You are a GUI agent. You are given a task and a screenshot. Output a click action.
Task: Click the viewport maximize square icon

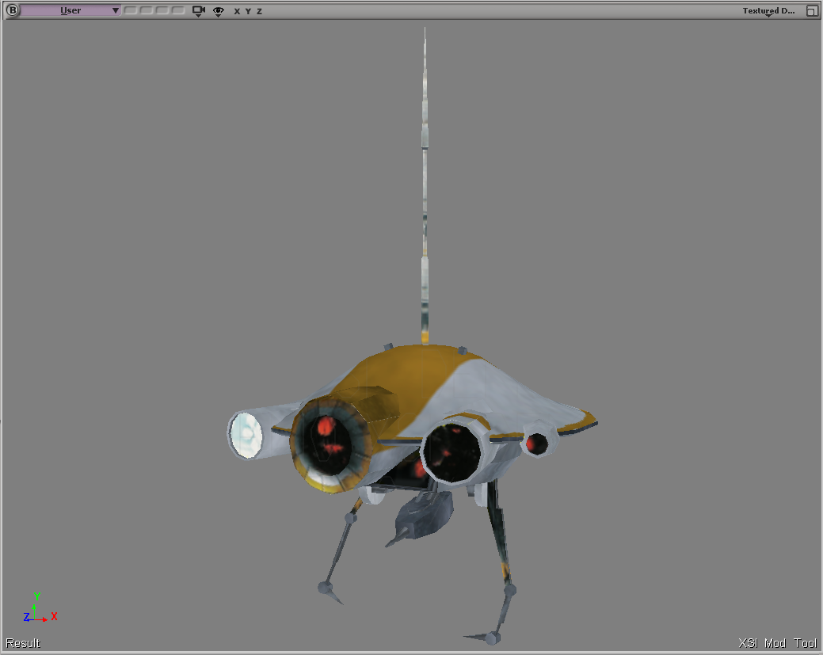coord(812,11)
